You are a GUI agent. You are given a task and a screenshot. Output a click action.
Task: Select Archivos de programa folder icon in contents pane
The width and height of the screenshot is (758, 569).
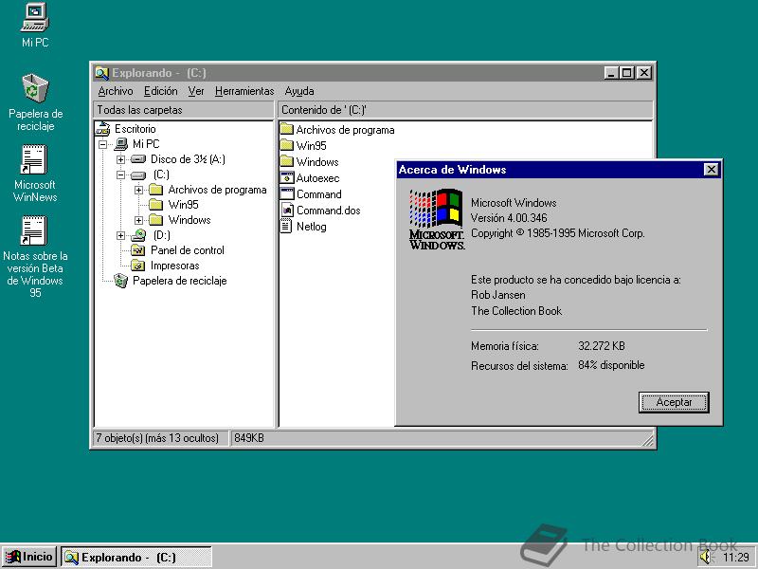click(287, 129)
